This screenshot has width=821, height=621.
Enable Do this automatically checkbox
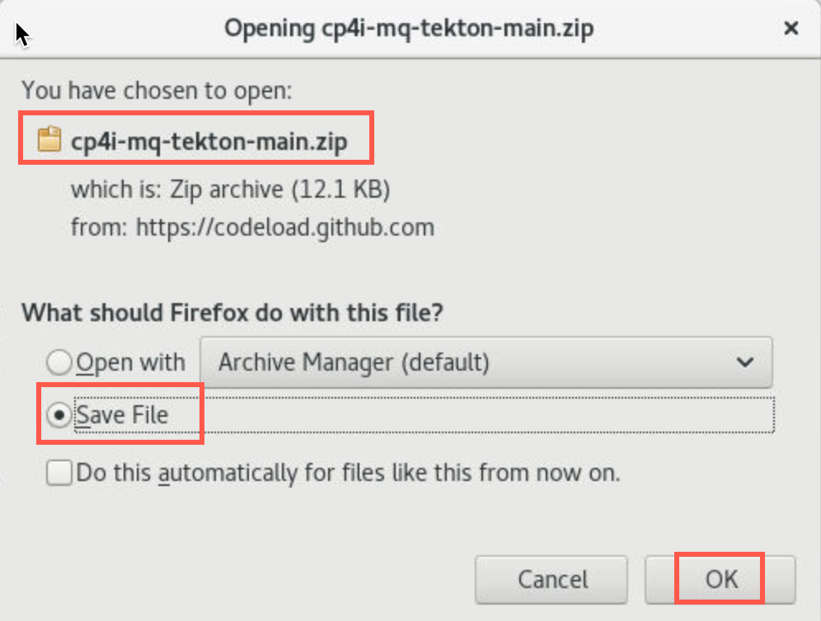(59, 473)
